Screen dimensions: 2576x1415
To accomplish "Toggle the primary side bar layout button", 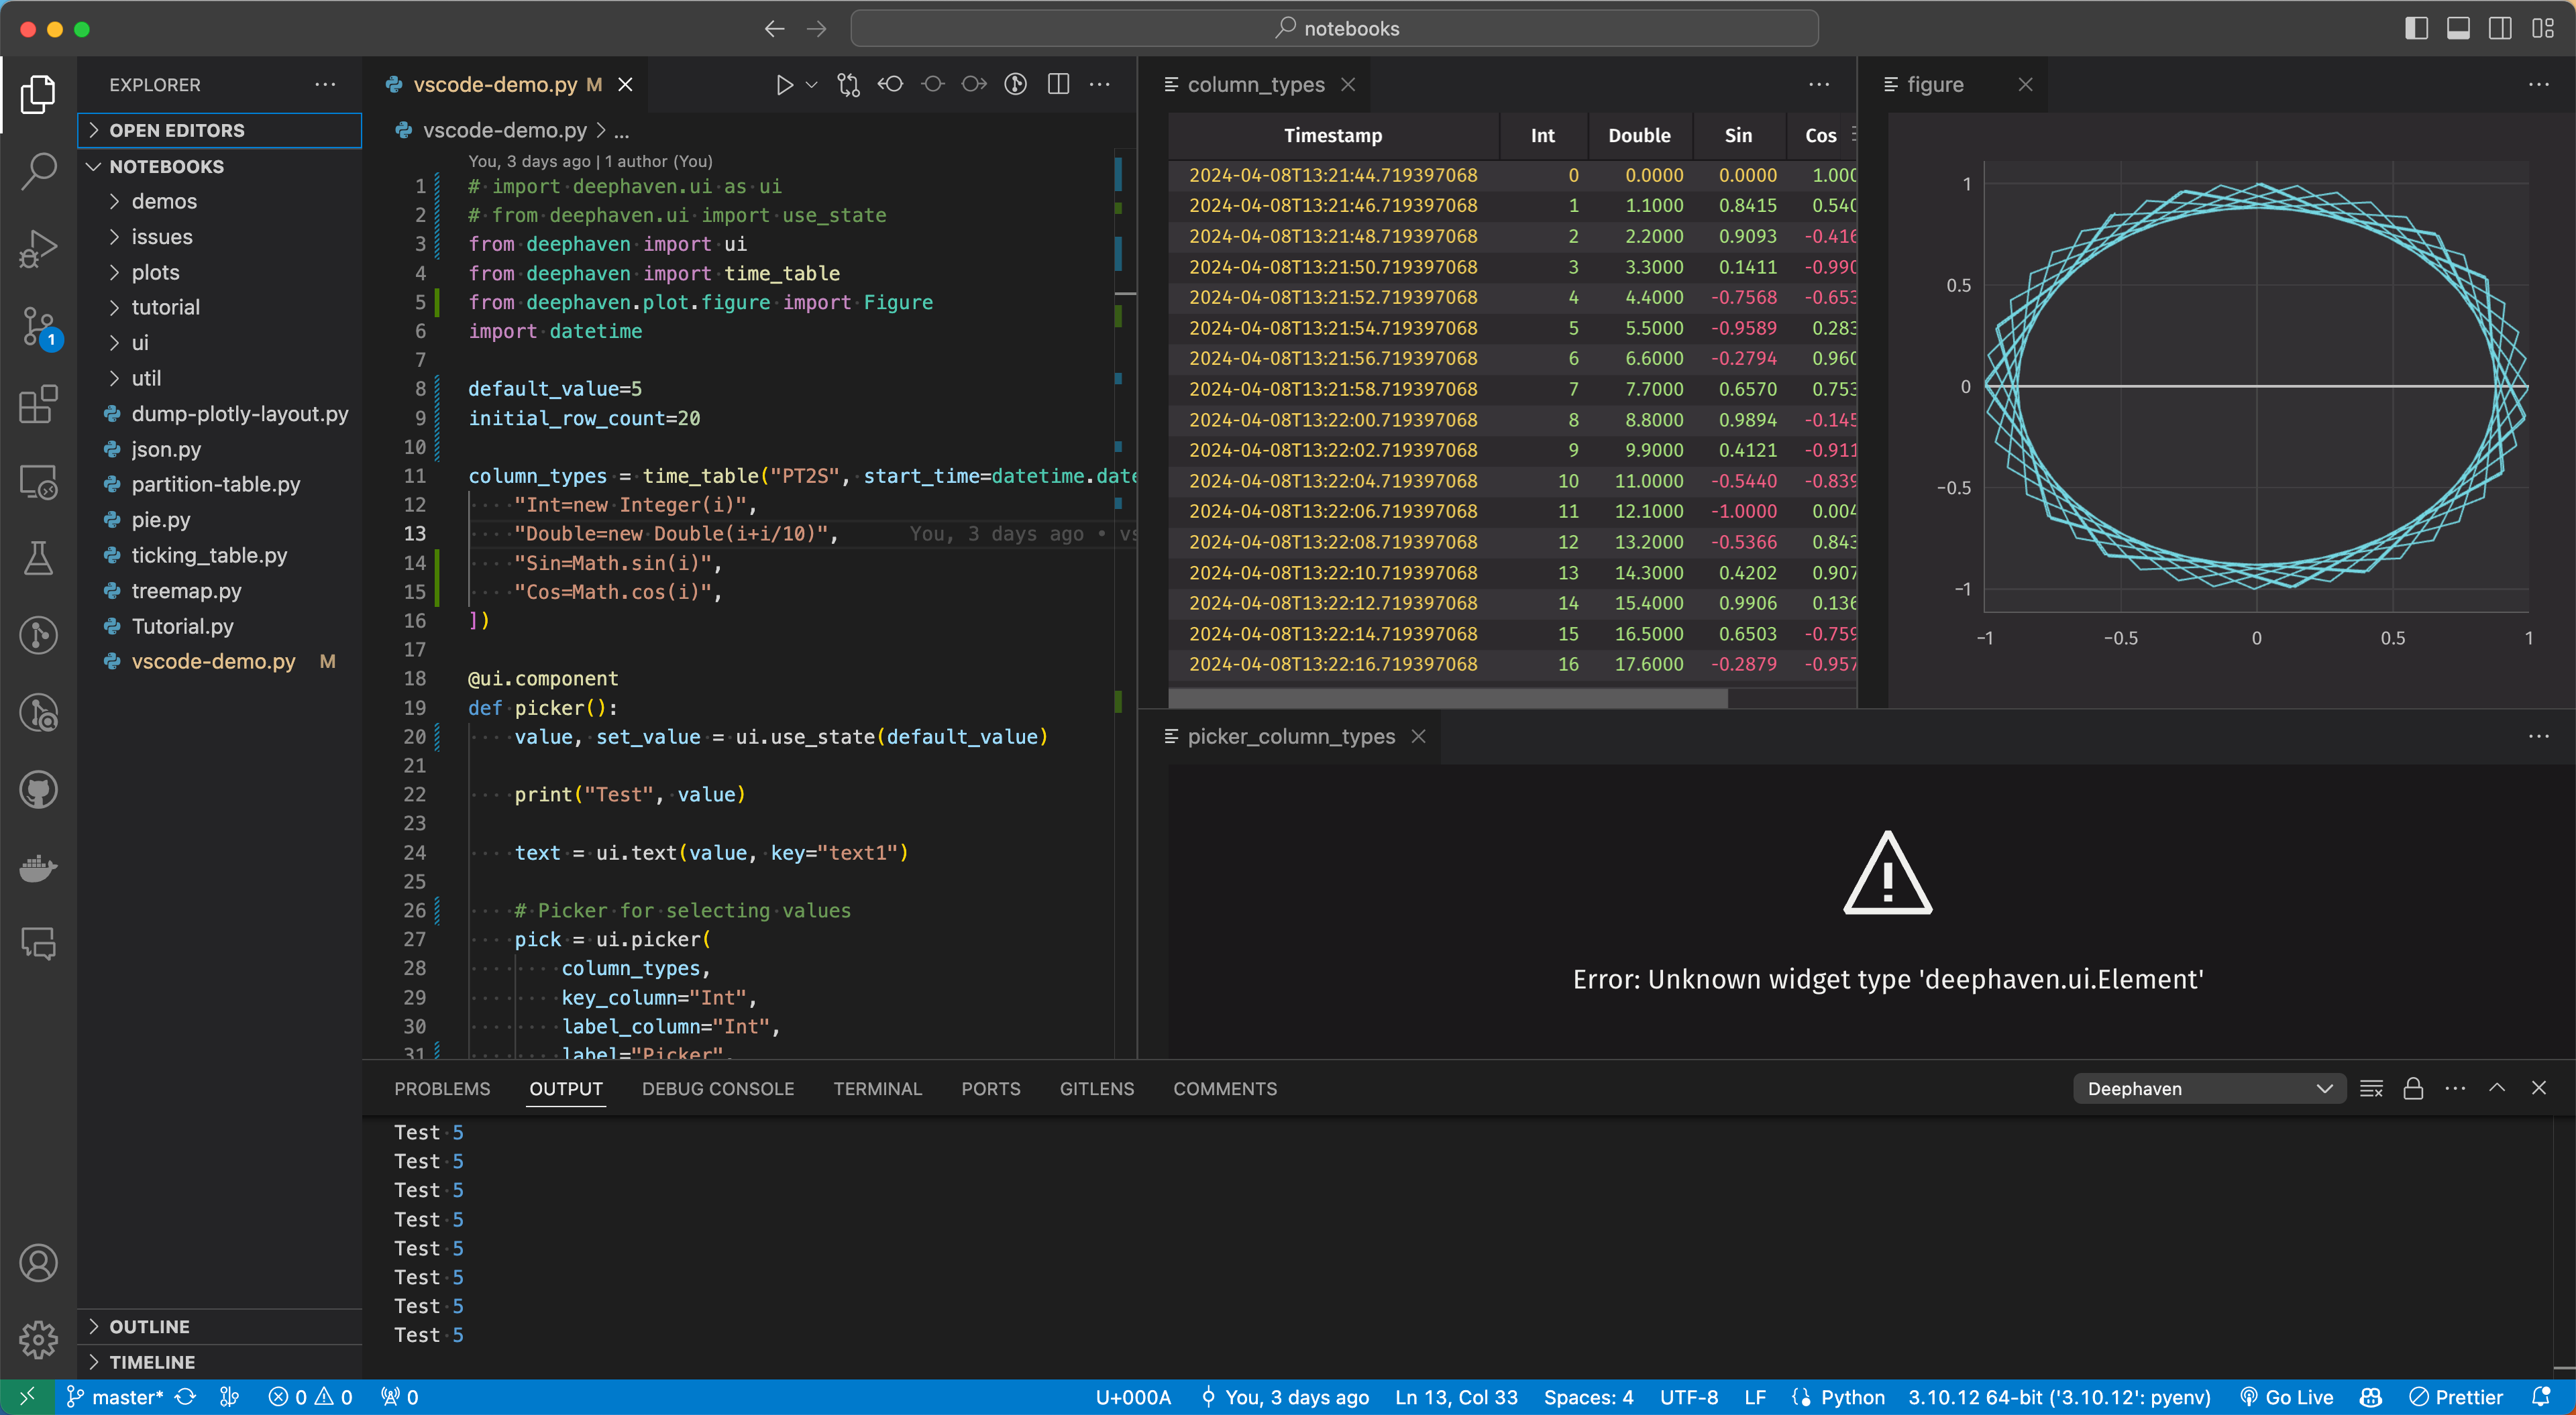I will pos(2416,29).
